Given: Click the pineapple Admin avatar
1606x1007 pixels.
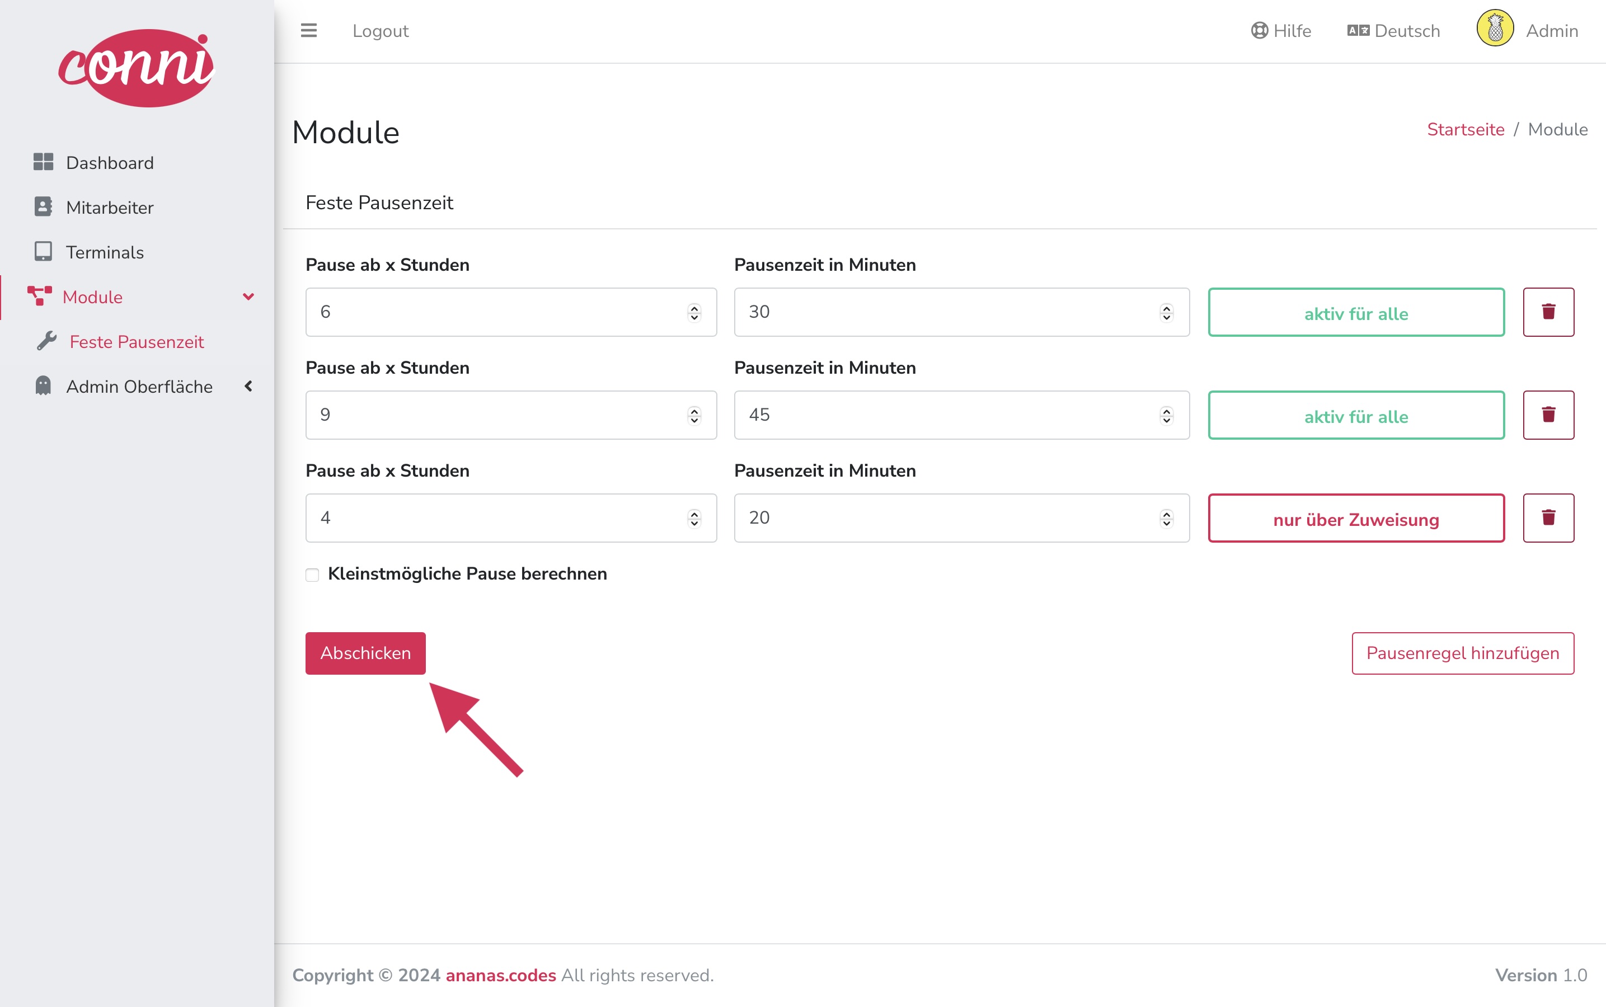Looking at the screenshot, I should pos(1495,29).
